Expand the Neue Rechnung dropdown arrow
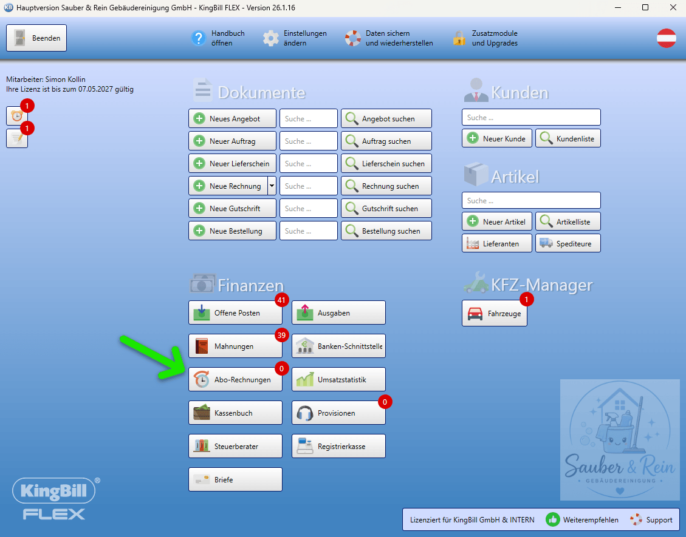The width and height of the screenshot is (686, 537). [x=272, y=186]
